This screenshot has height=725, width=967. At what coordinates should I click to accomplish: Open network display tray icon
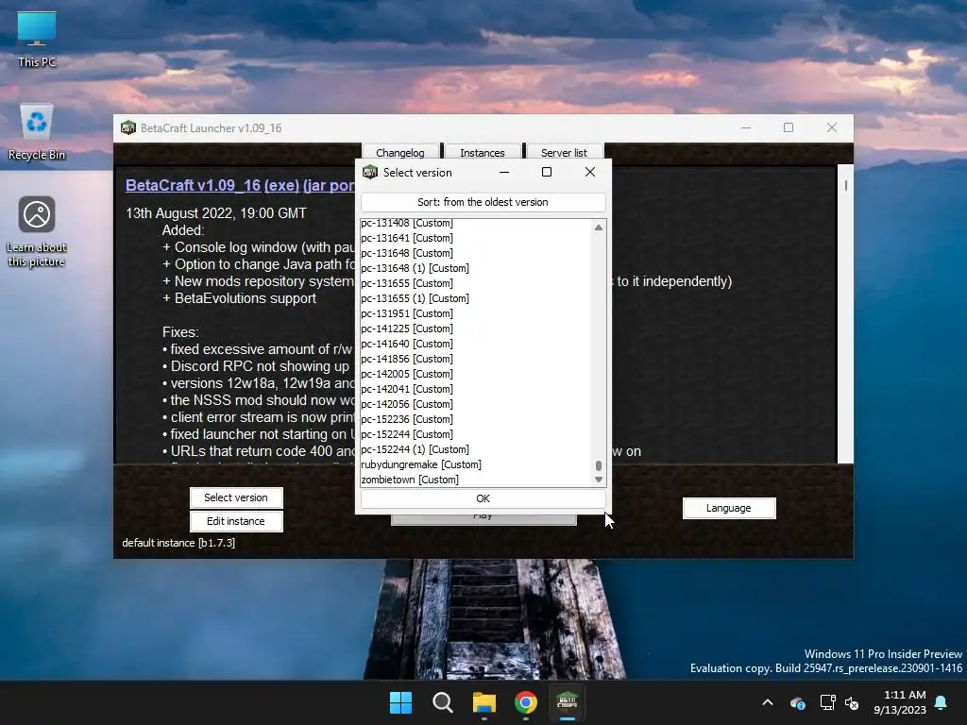coord(827,702)
